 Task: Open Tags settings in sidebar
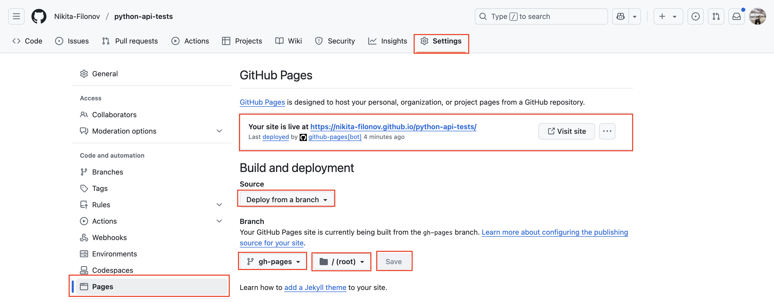(151, 188)
